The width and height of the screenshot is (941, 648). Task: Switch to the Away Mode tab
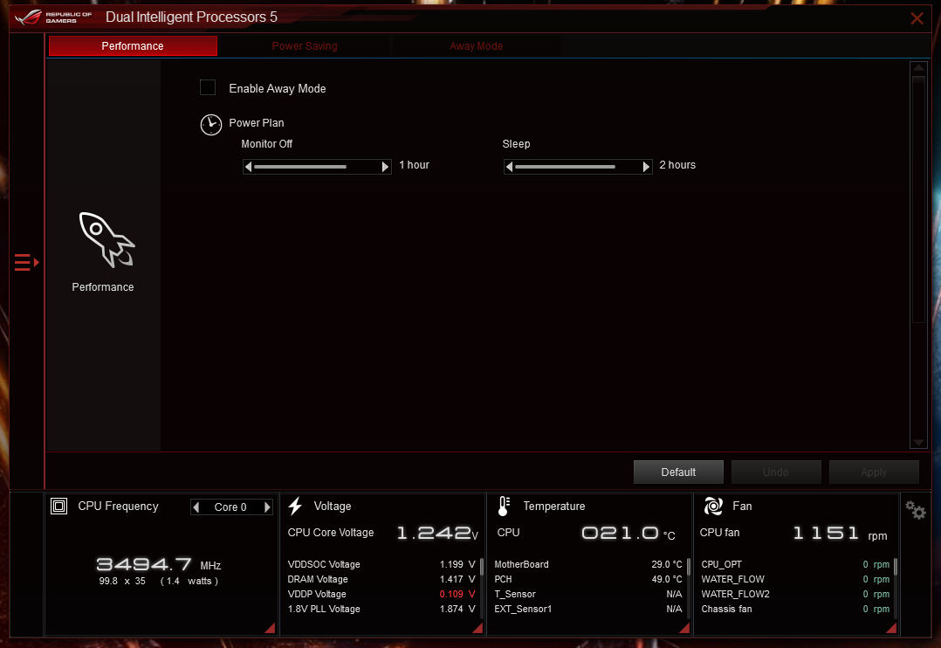click(x=476, y=46)
